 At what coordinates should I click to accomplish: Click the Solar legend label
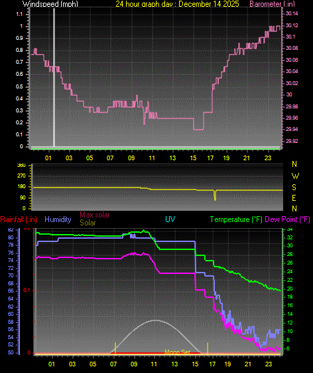click(x=88, y=223)
